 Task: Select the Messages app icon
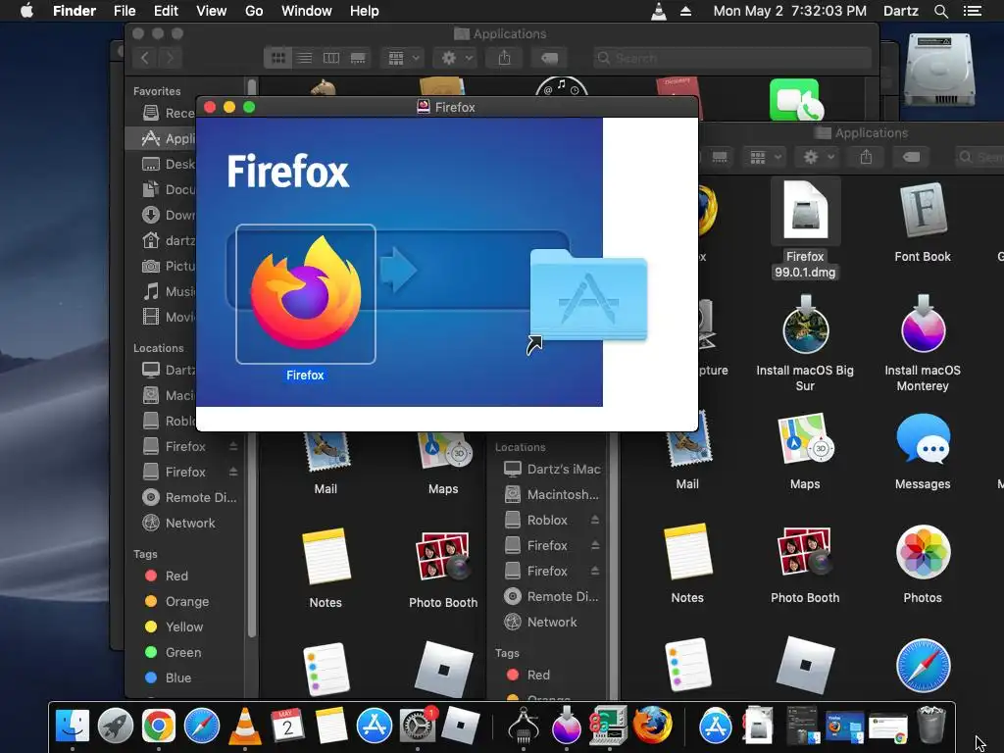point(922,439)
